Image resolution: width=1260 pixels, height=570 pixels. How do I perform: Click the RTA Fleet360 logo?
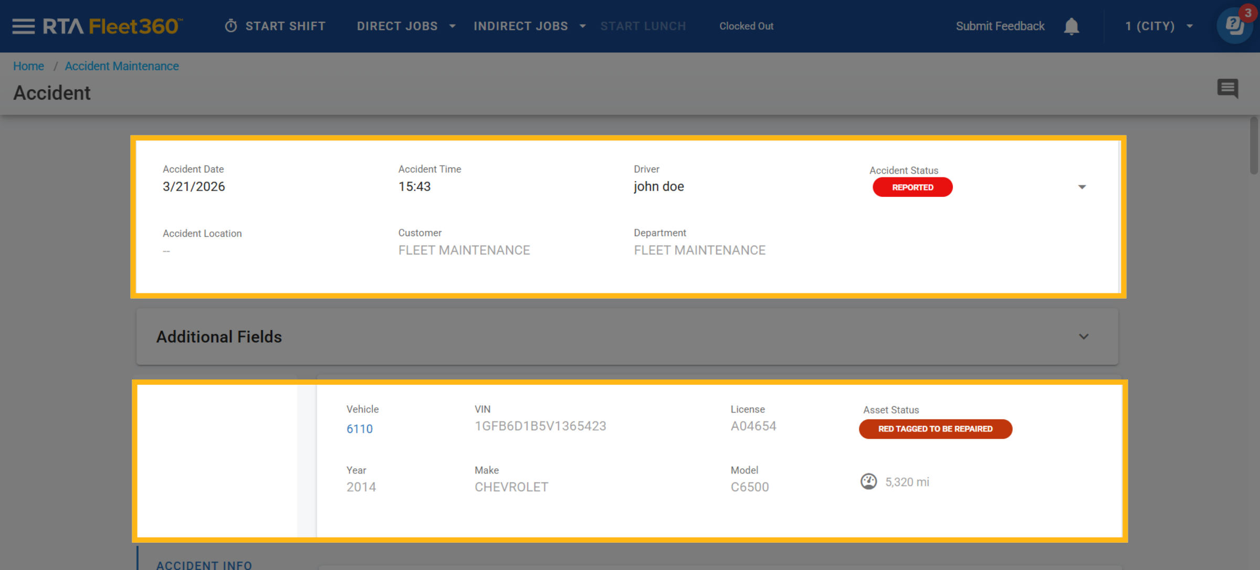[112, 26]
